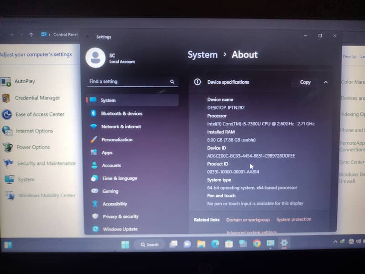Image resolution: width=365 pixels, height=274 pixels.
Task: Select the Device ID value text
Action: tap(251, 156)
